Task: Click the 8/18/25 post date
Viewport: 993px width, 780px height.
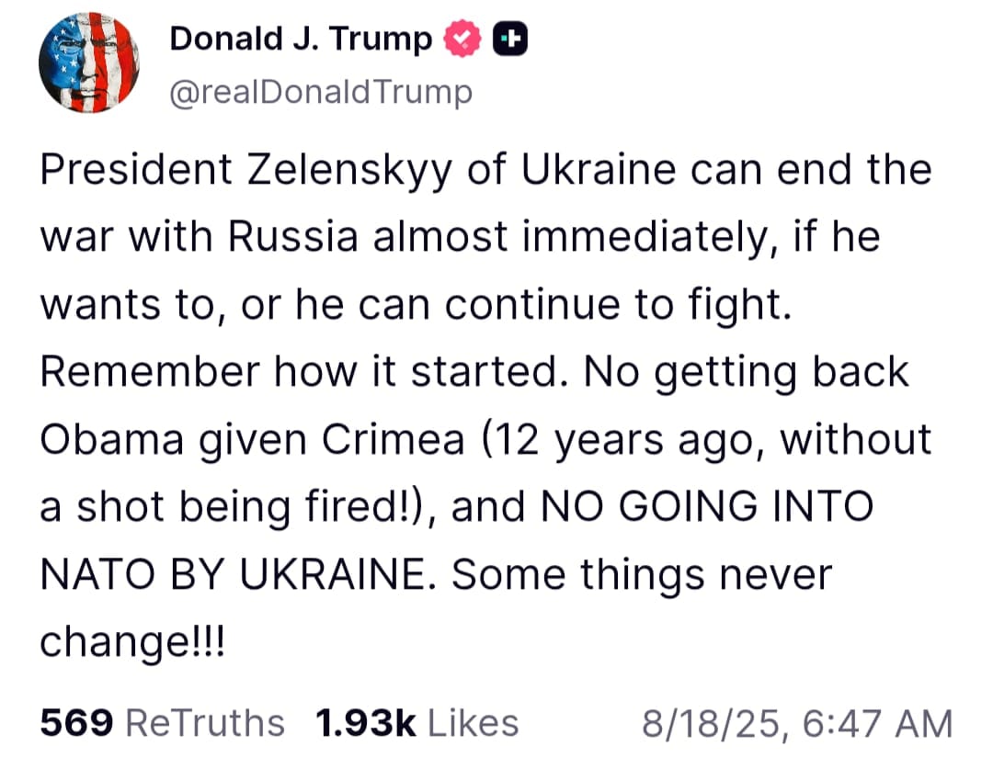Action: pyautogui.click(x=715, y=723)
